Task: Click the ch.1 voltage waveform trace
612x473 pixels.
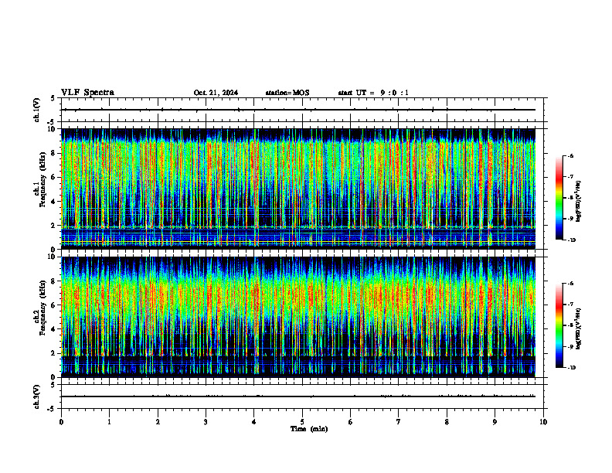Action: click(x=298, y=110)
